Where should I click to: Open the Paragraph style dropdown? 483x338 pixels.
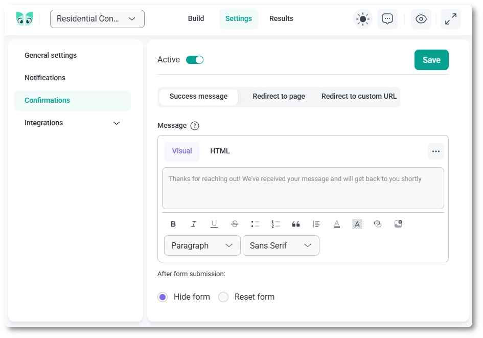[202, 245]
